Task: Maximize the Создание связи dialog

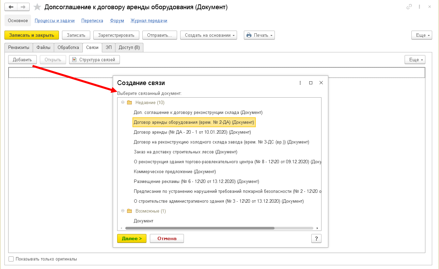Action: coord(311,83)
